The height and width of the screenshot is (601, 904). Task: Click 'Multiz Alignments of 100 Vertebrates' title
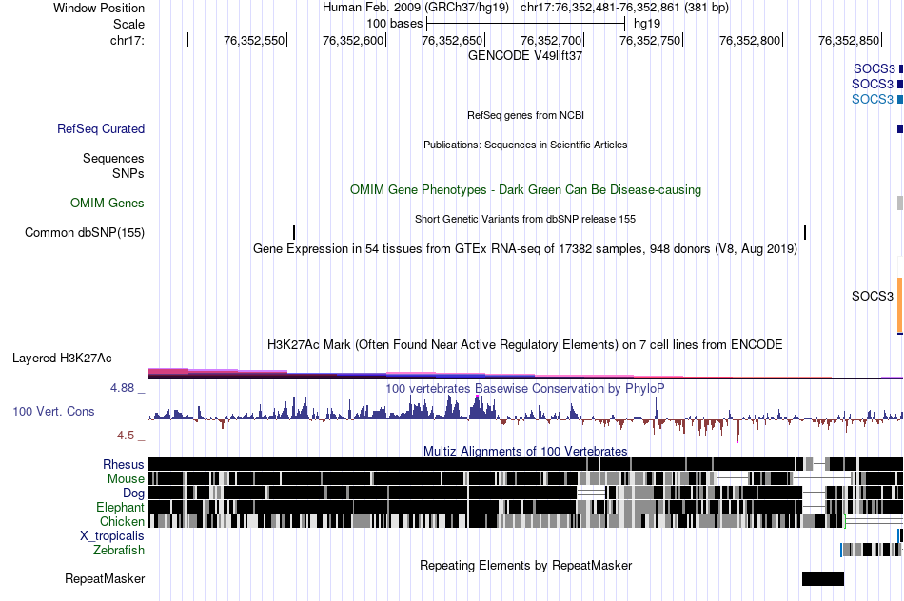tap(525, 451)
